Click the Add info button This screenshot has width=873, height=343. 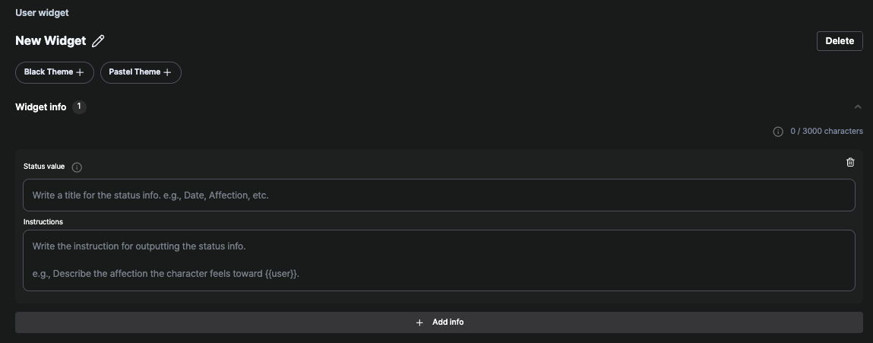pyautogui.click(x=438, y=322)
